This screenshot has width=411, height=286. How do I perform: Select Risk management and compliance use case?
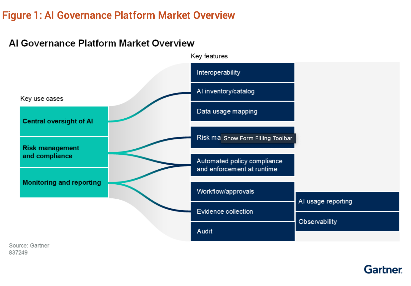pos(64,152)
